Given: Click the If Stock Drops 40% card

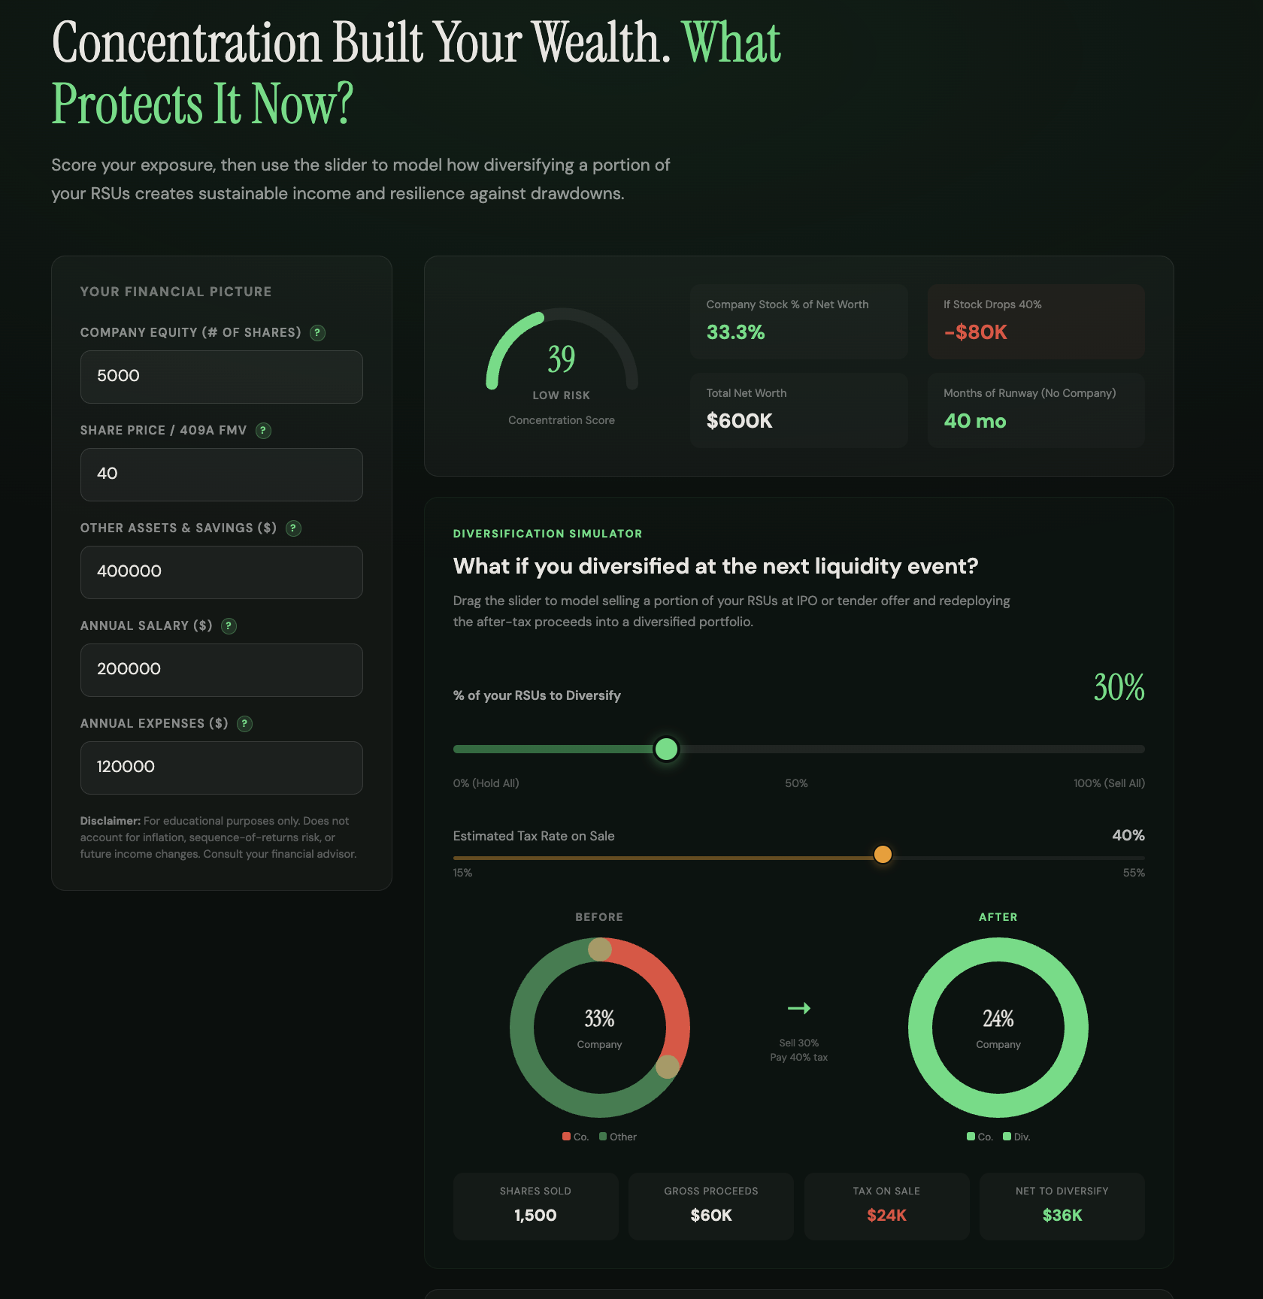Looking at the screenshot, I should pos(1035,321).
